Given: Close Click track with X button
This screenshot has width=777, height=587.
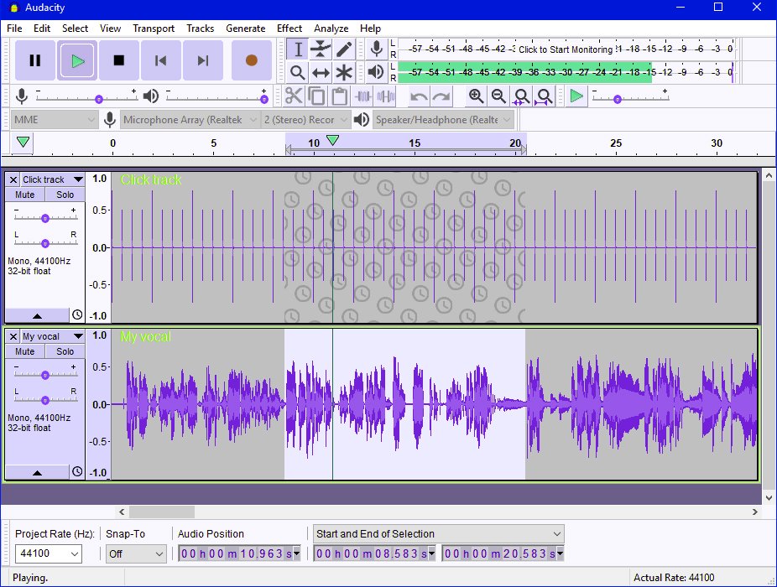Looking at the screenshot, I should tap(13, 179).
